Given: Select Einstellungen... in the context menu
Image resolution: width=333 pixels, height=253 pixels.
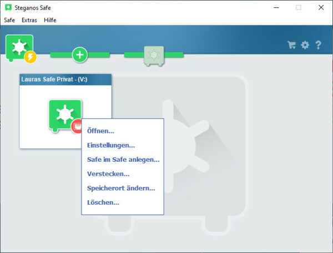Looking at the screenshot, I should pos(111,145).
